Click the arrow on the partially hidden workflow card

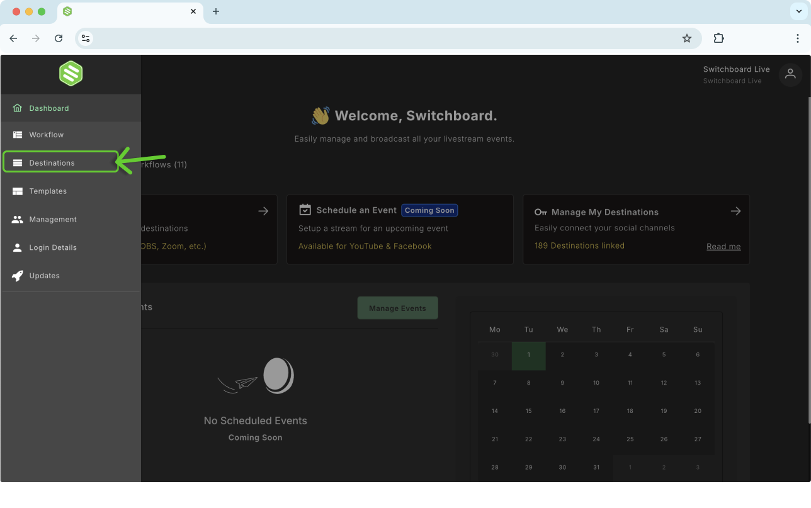coord(263,212)
